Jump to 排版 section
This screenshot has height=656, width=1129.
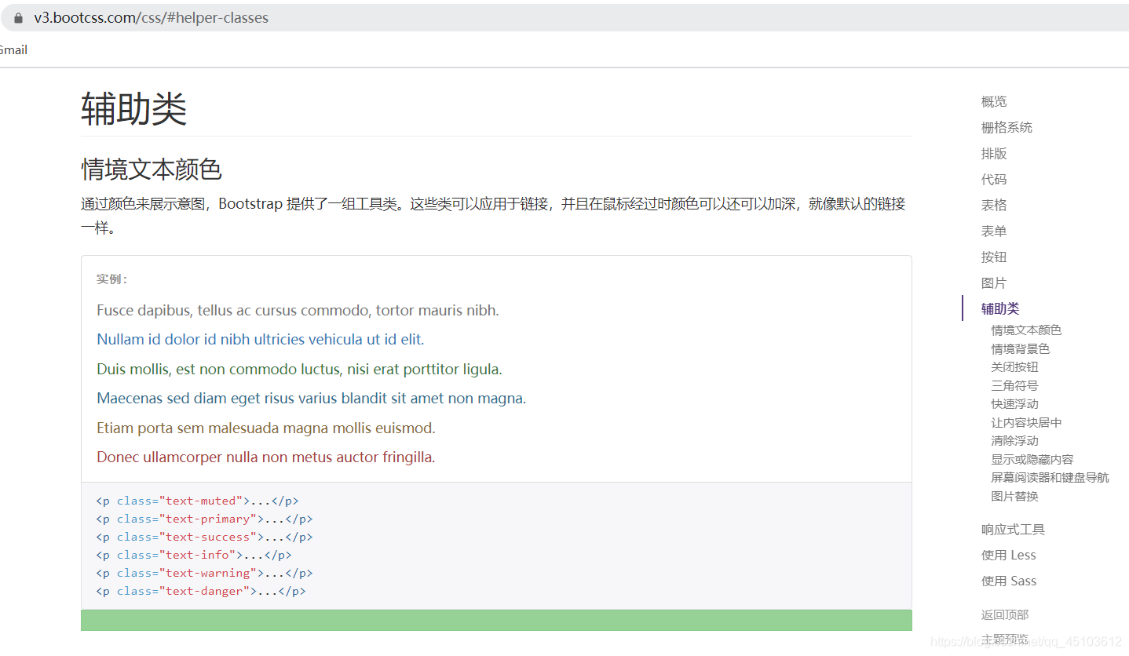994,153
